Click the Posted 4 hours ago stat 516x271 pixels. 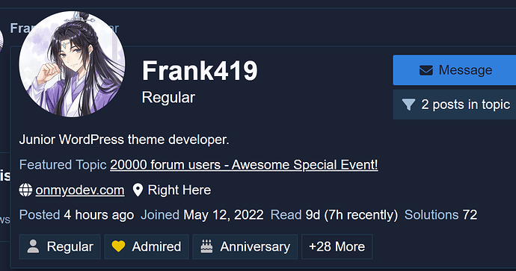[76, 215]
